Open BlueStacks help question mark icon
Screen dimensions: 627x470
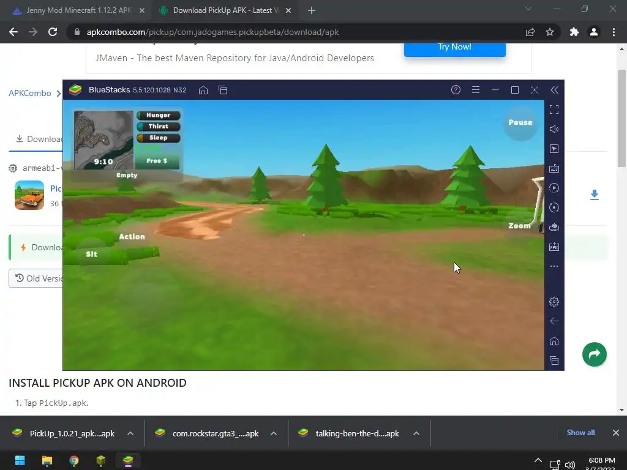click(456, 90)
